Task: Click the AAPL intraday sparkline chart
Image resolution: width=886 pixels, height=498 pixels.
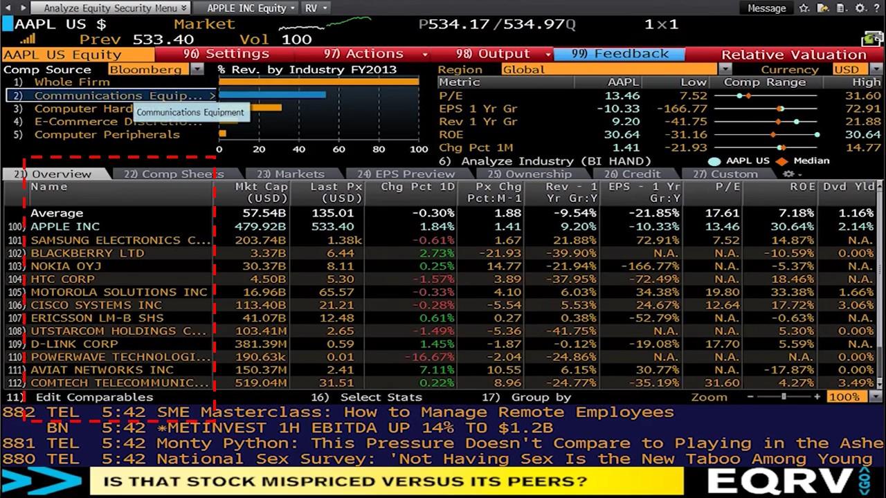Action: point(325,24)
